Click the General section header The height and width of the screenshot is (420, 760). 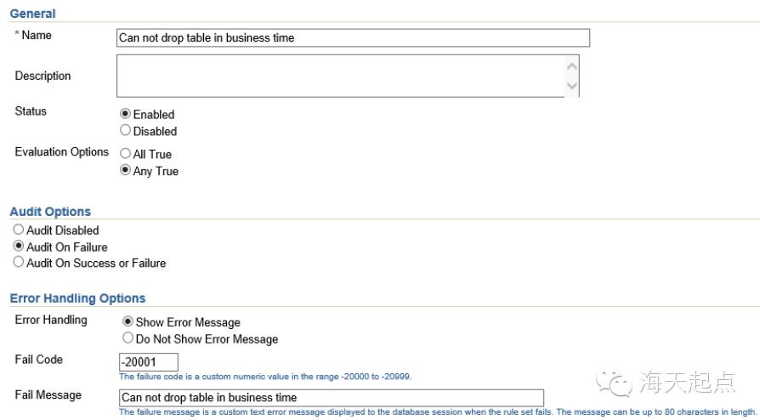32,14
